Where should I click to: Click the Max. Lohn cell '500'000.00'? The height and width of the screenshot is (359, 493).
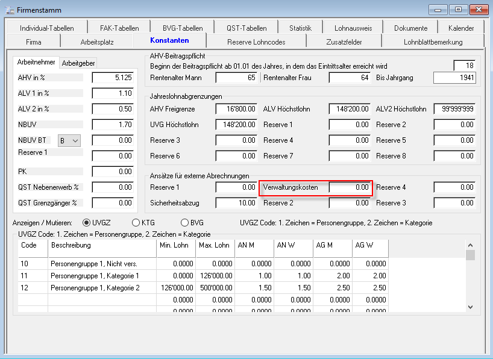pyautogui.click(x=215, y=288)
